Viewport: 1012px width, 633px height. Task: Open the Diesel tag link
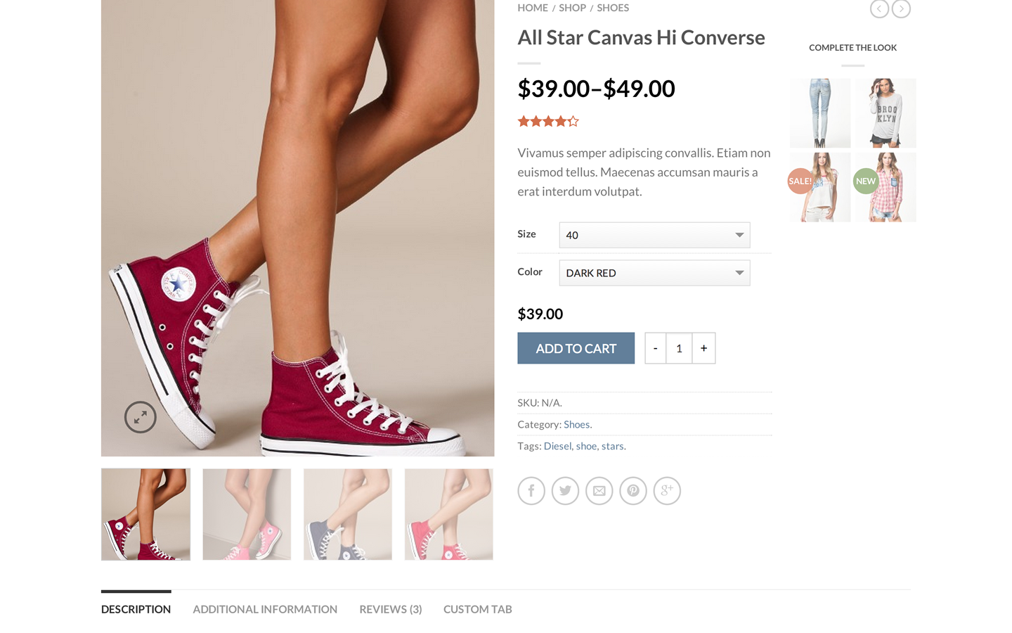pyautogui.click(x=557, y=447)
